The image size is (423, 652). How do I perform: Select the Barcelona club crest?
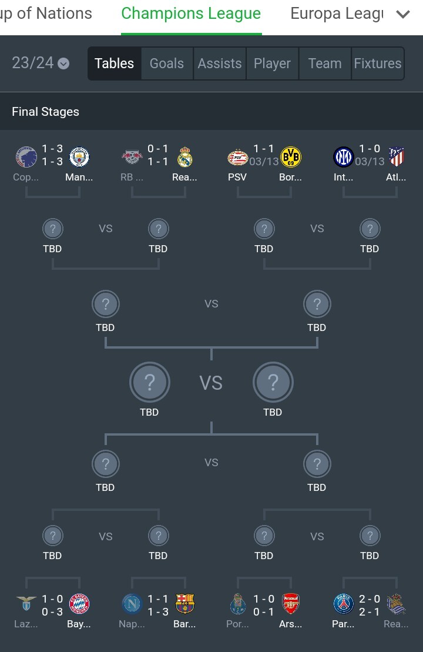pyautogui.click(x=185, y=604)
